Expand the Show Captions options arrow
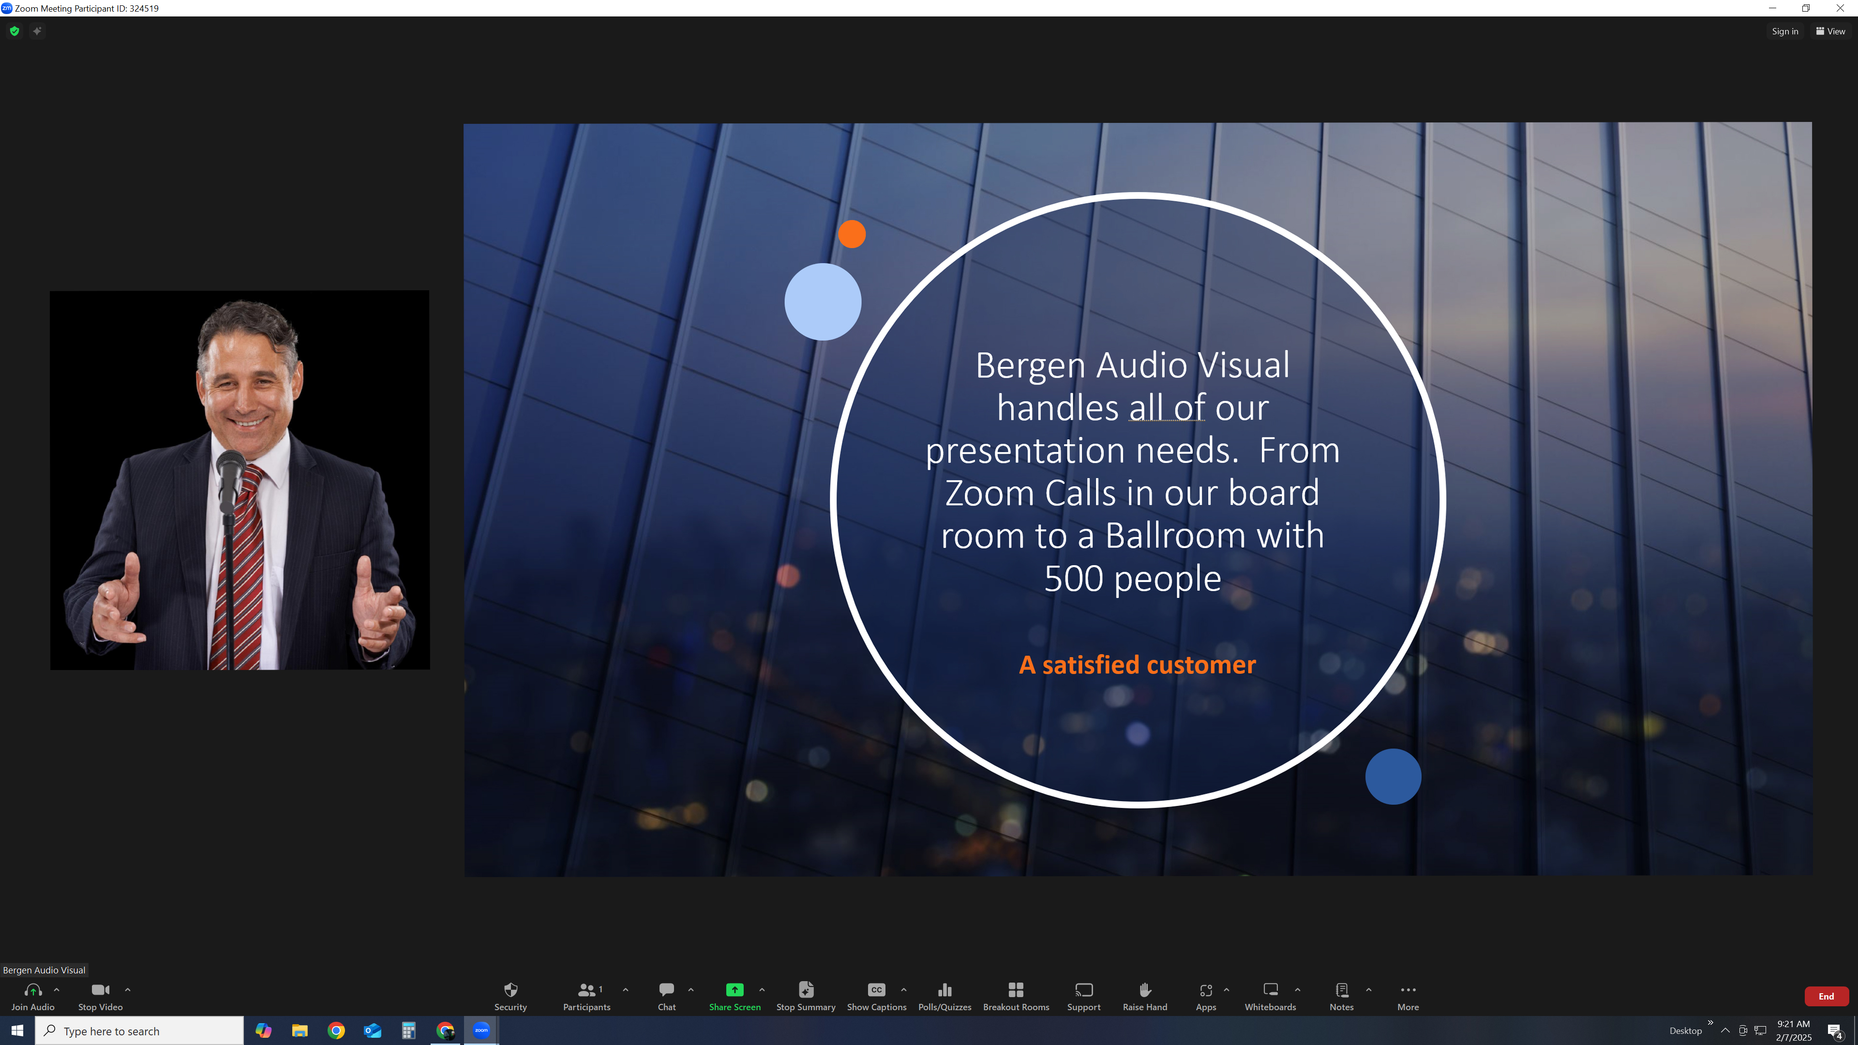 [x=904, y=989]
